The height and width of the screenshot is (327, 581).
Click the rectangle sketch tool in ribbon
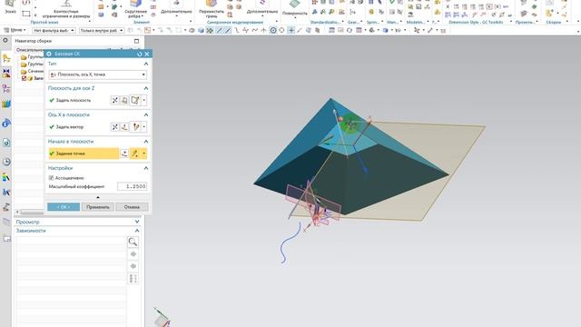26,14
